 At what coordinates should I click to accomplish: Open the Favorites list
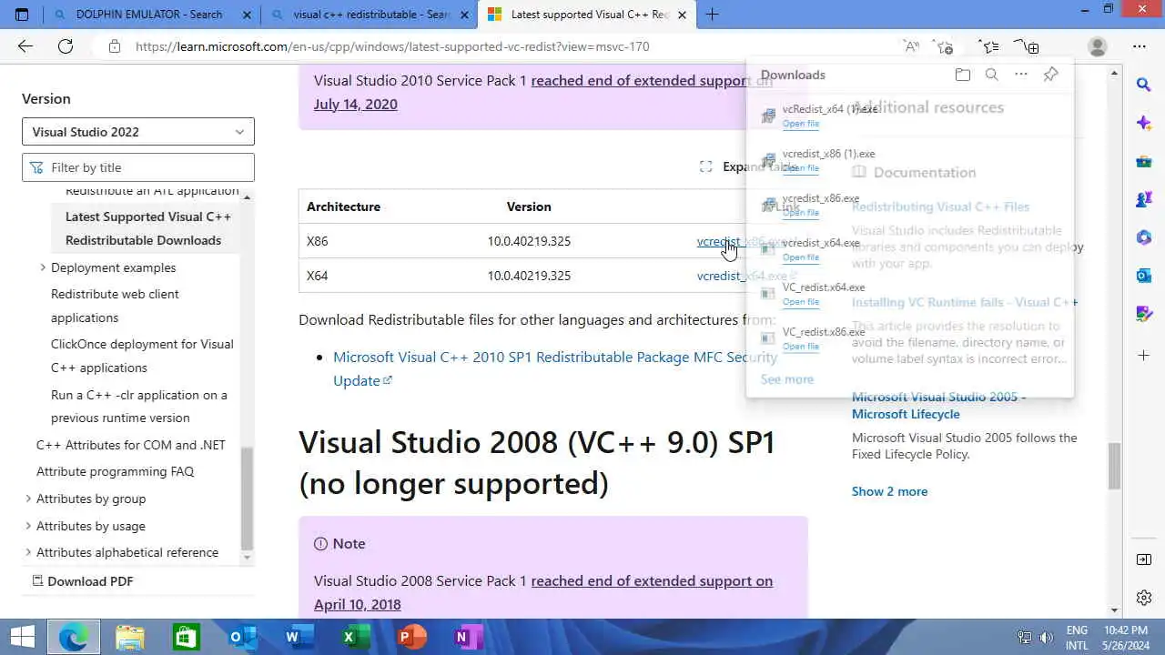pyautogui.click(x=989, y=46)
